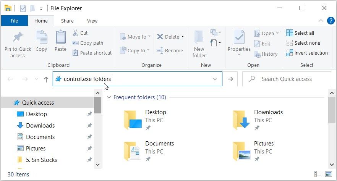Screen dimensions: 337x181
Task: Select Cut in Clipboard group
Action: (x=80, y=33)
